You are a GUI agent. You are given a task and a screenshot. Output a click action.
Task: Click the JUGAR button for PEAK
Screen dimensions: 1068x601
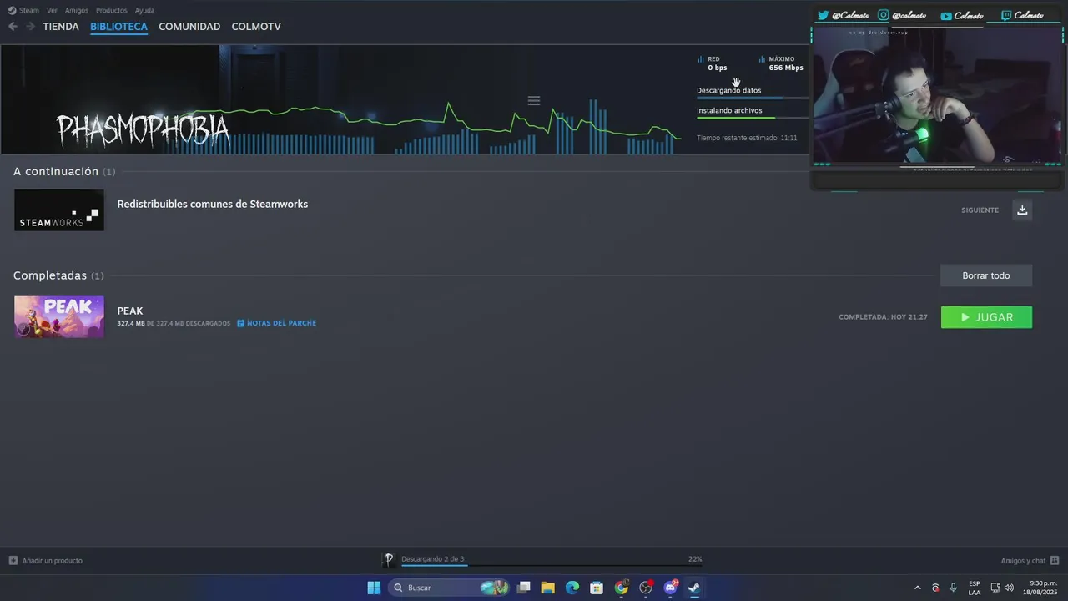(x=986, y=317)
